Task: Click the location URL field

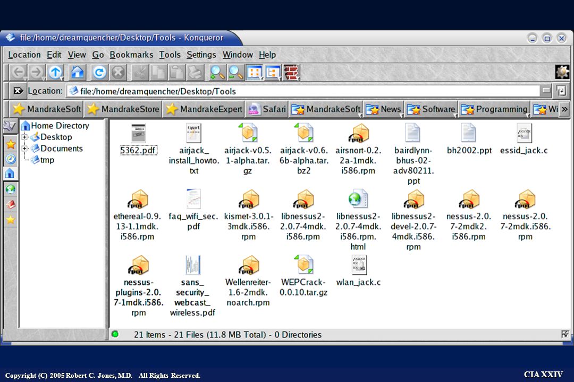Action: 304,91
